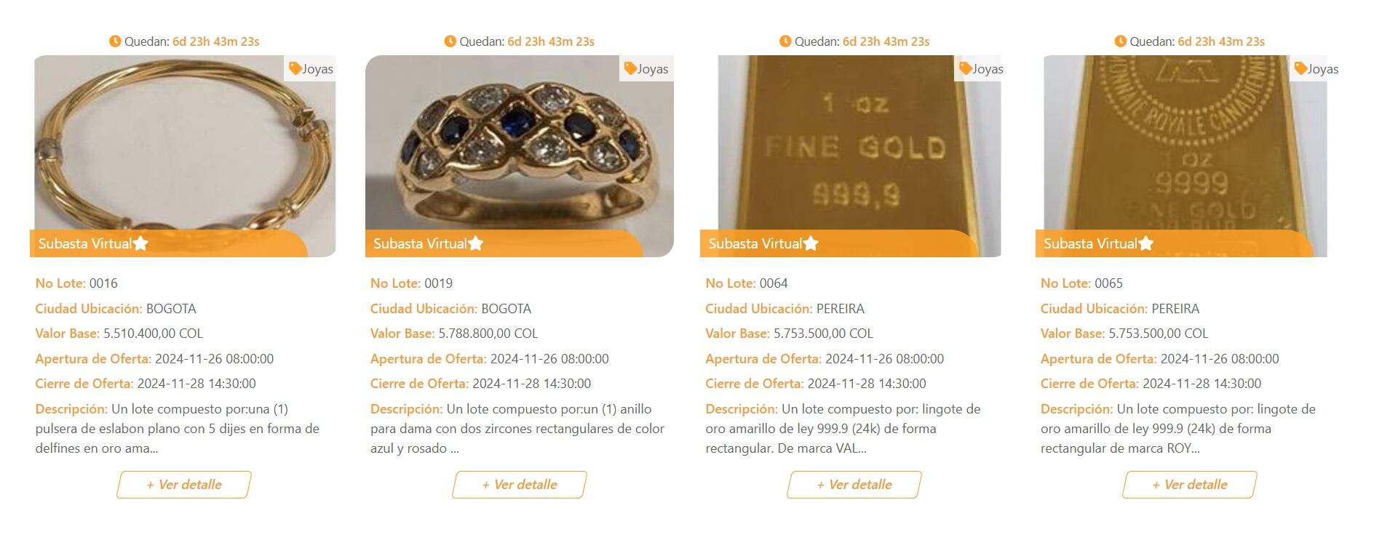Click the Joyas tag icon on lot 0064
This screenshot has height=537, width=1374.
tap(966, 69)
